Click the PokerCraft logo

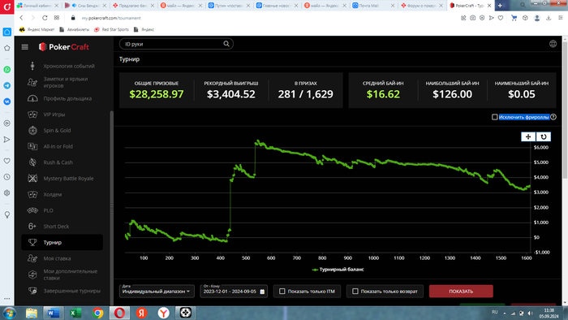(64, 47)
